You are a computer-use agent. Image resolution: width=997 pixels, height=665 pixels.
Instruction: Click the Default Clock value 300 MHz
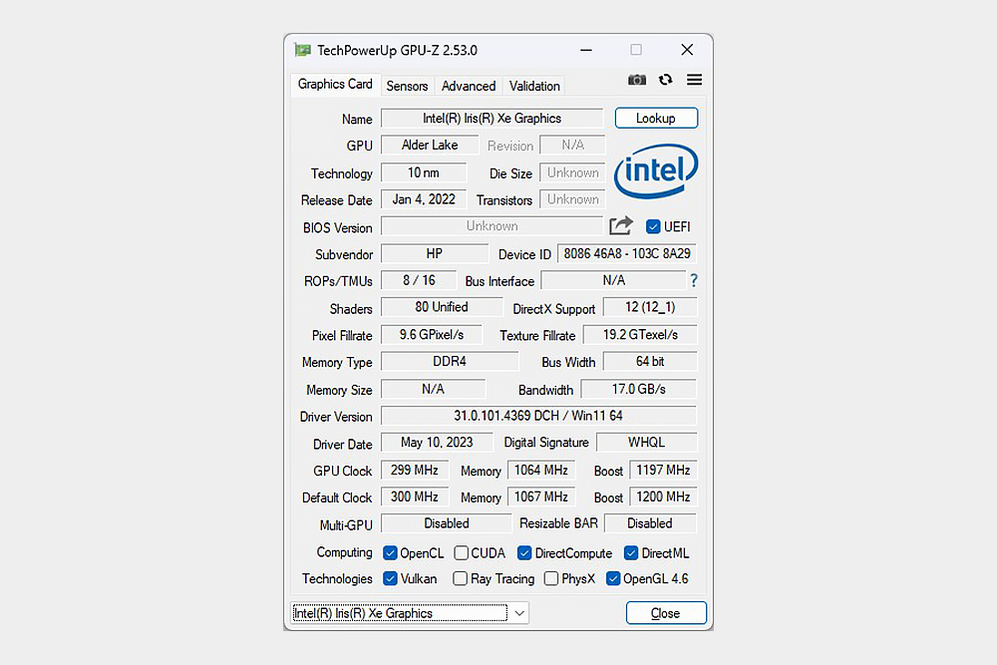tap(415, 497)
